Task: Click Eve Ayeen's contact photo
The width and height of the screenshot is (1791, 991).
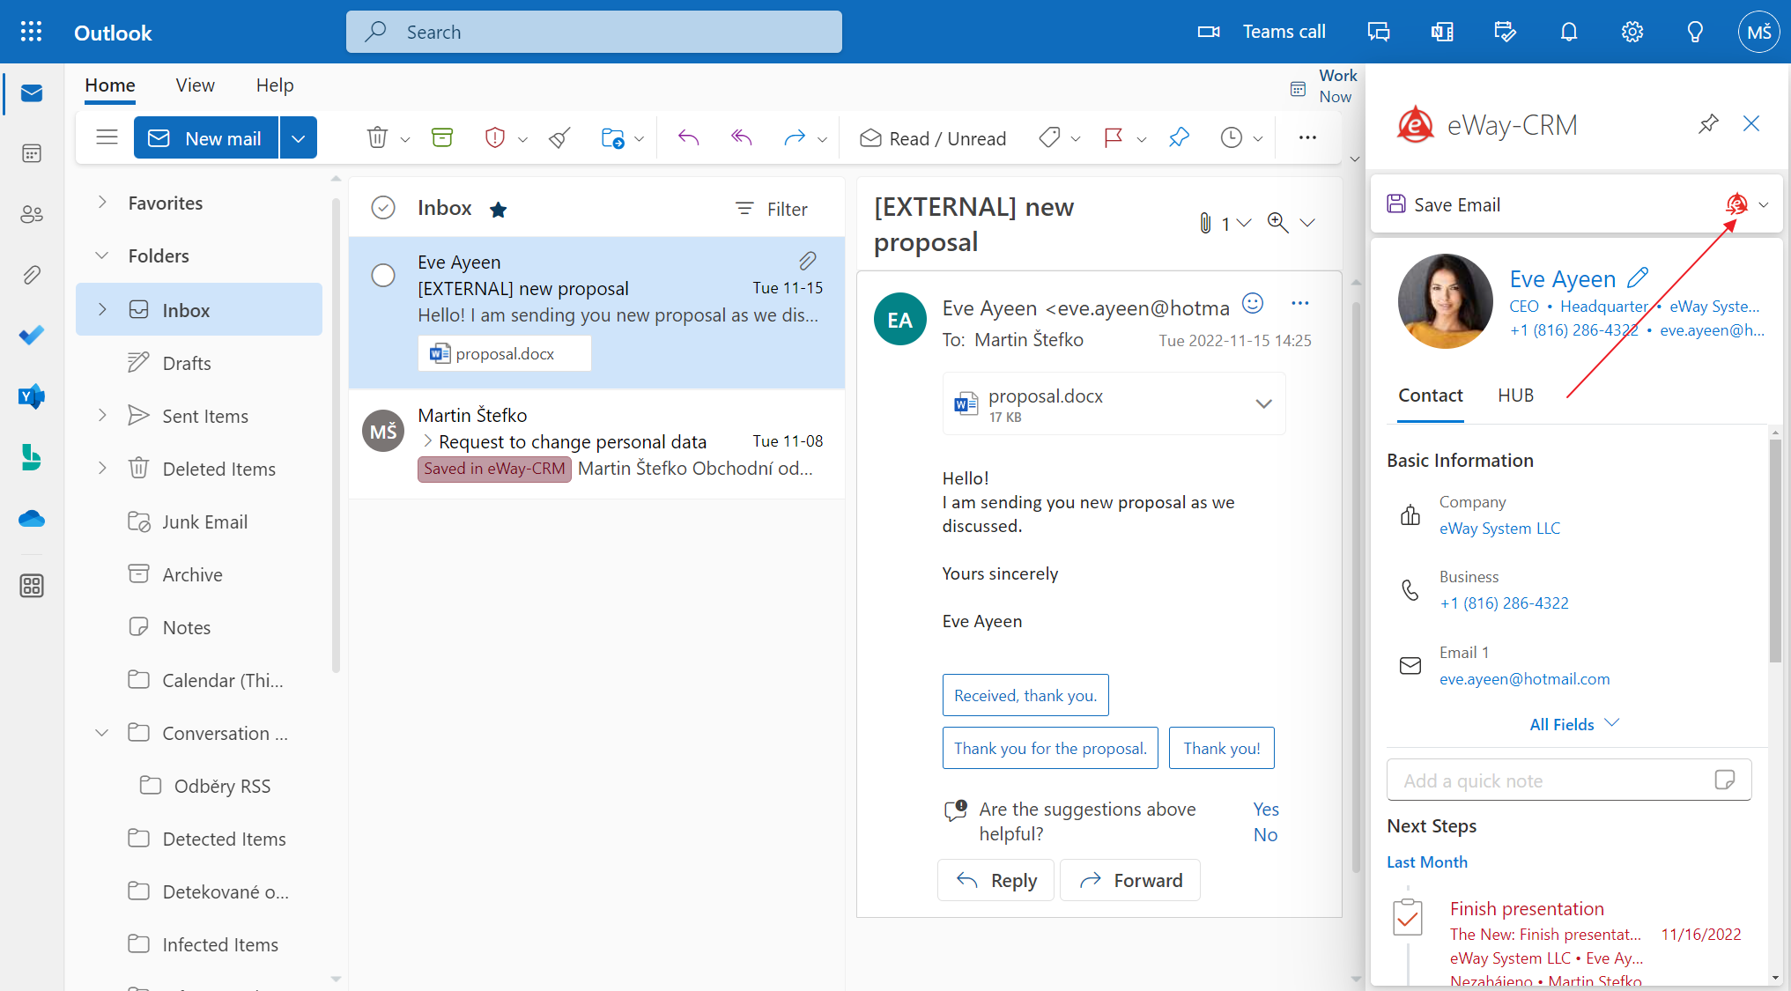Action: pos(1445,301)
